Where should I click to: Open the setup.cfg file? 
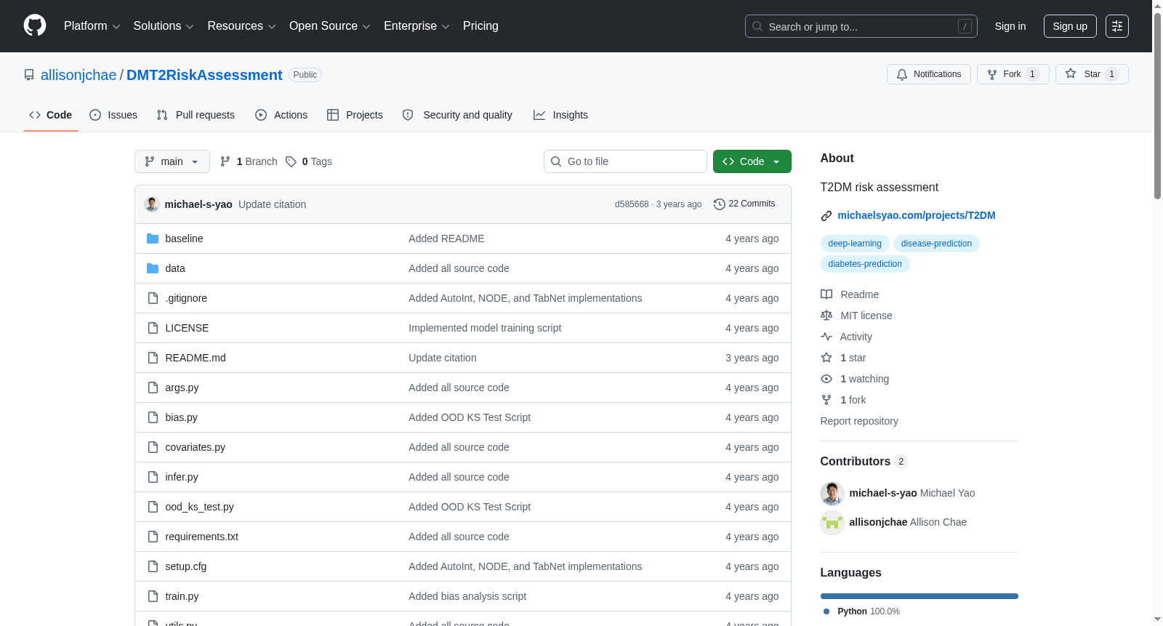point(185,566)
